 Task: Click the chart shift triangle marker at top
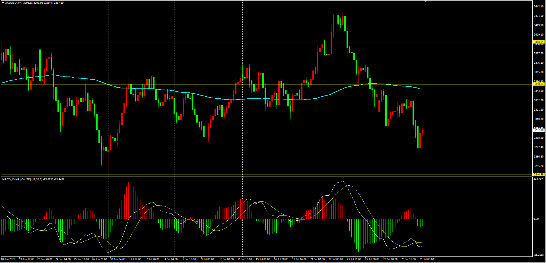426,1
